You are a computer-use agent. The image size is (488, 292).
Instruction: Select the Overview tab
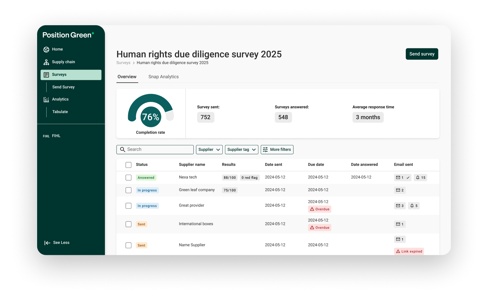pos(127,77)
